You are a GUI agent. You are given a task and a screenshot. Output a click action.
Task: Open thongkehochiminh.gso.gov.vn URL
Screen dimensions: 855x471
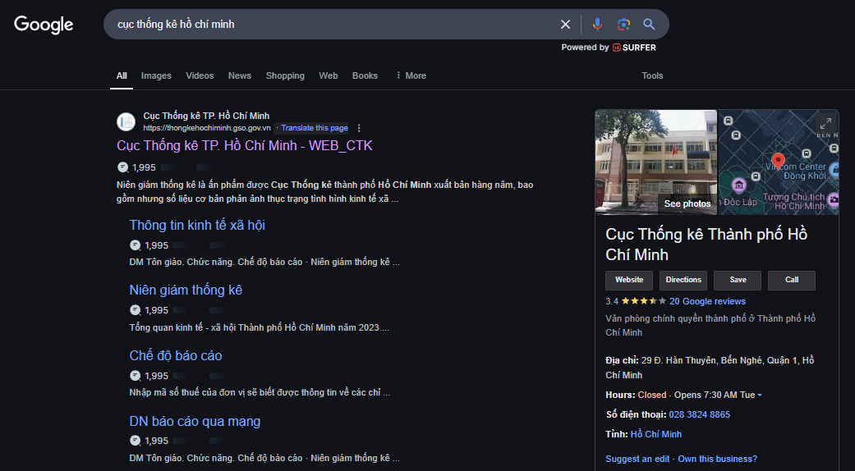pos(207,128)
